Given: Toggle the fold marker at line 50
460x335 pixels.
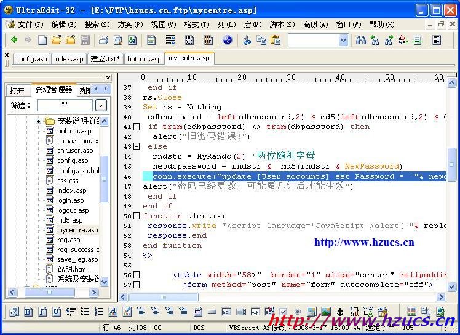Looking at the screenshot, I should pyautogui.click(x=137, y=216).
